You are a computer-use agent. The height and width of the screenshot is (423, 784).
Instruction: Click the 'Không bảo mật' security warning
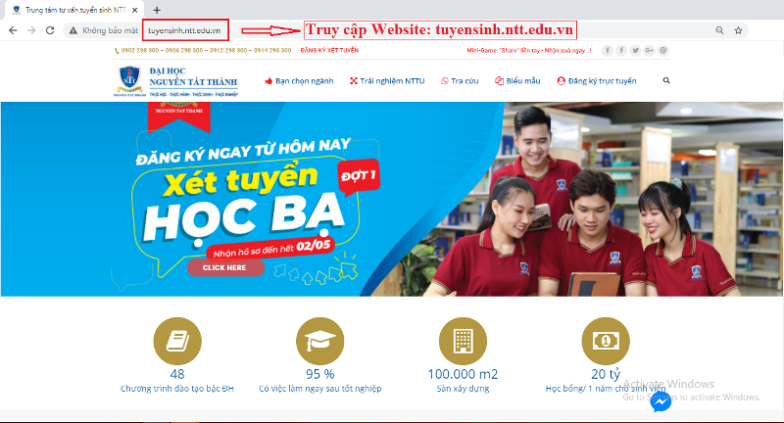103,30
